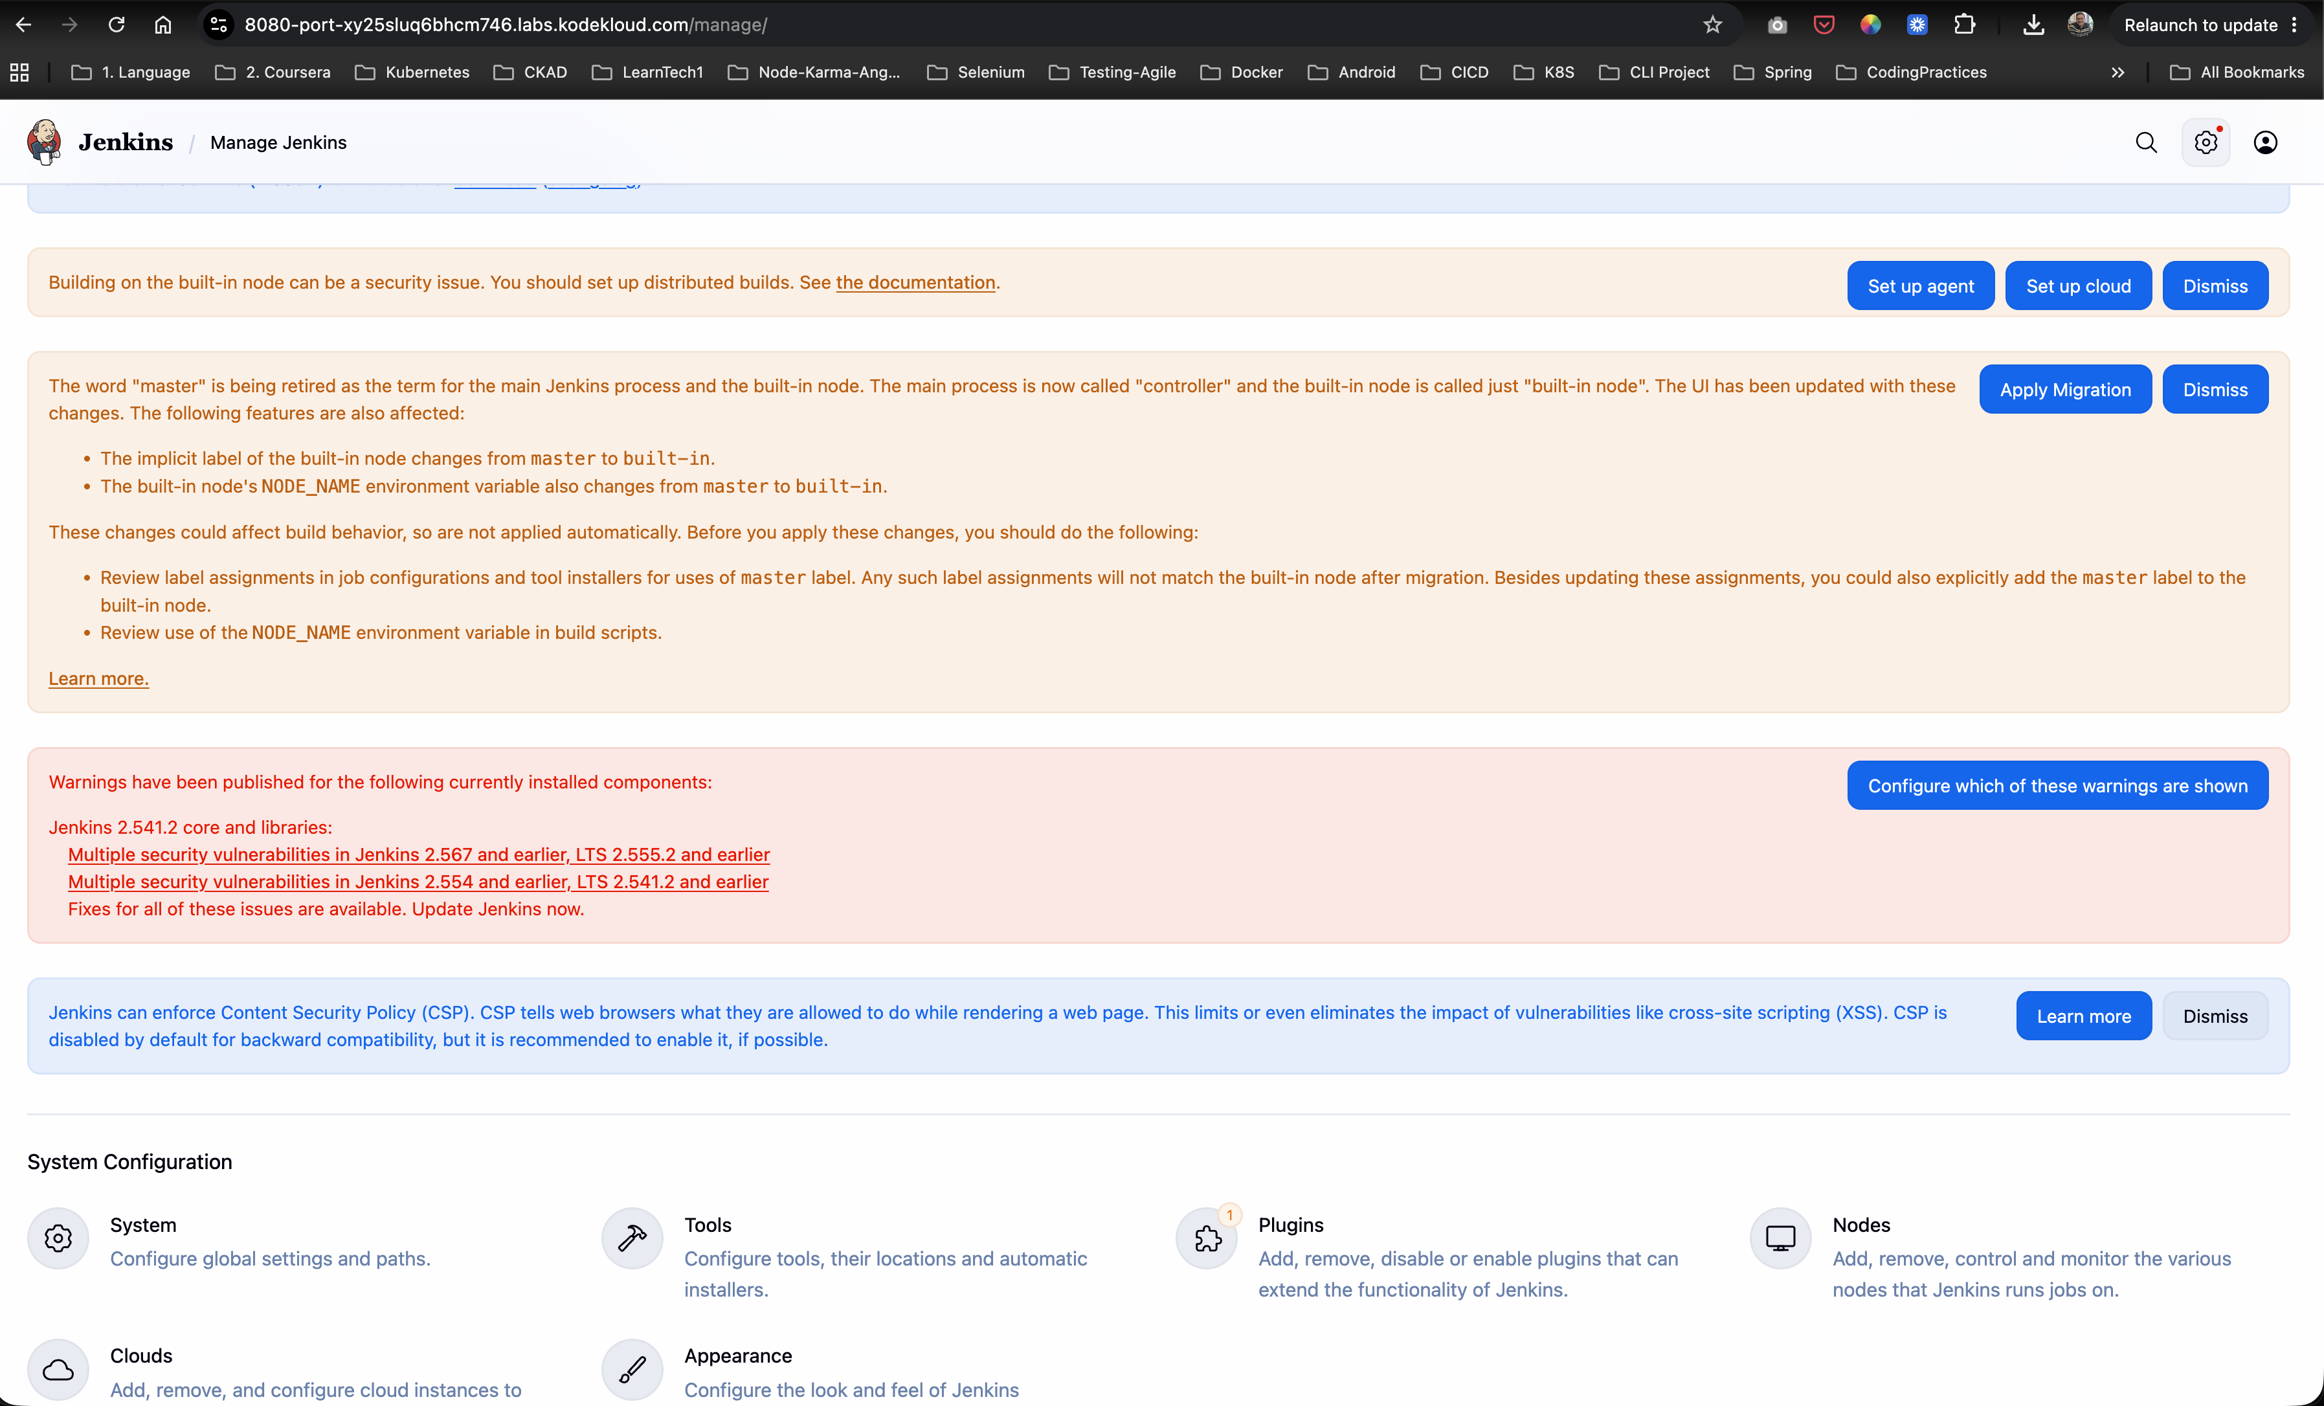
Task: Click the blue snowflake extension icon
Action: click(x=1917, y=25)
